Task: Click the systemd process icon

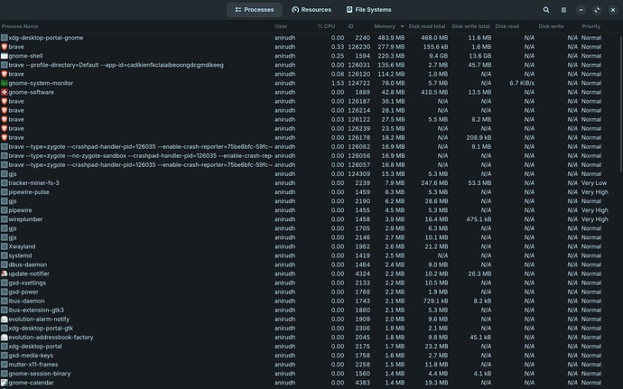Action: (5, 255)
